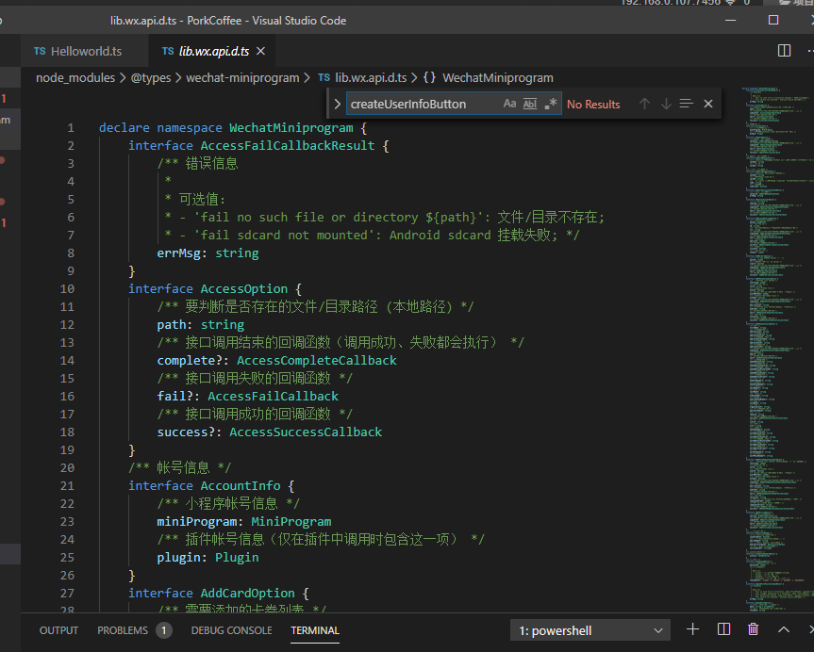Viewport: 814px width, 652px height.
Task: Click 'errMsg' property on line 8
Action: [x=178, y=253]
